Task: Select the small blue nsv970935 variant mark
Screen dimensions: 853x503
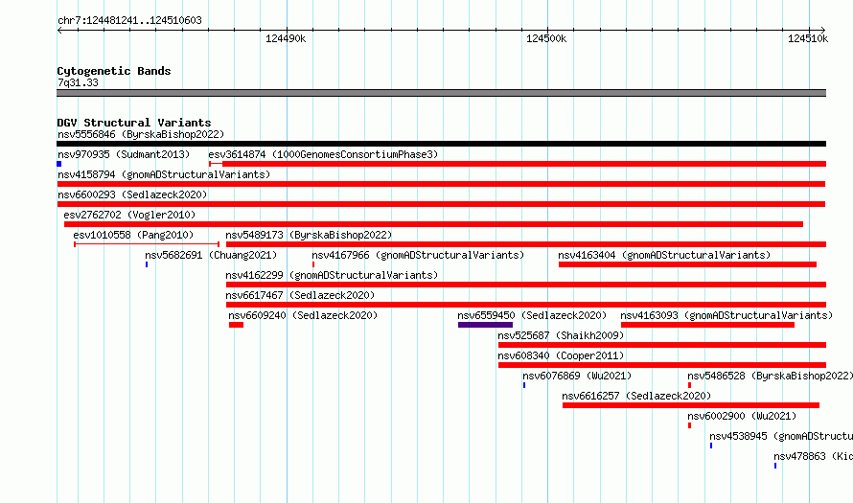Action: (58, 164)
